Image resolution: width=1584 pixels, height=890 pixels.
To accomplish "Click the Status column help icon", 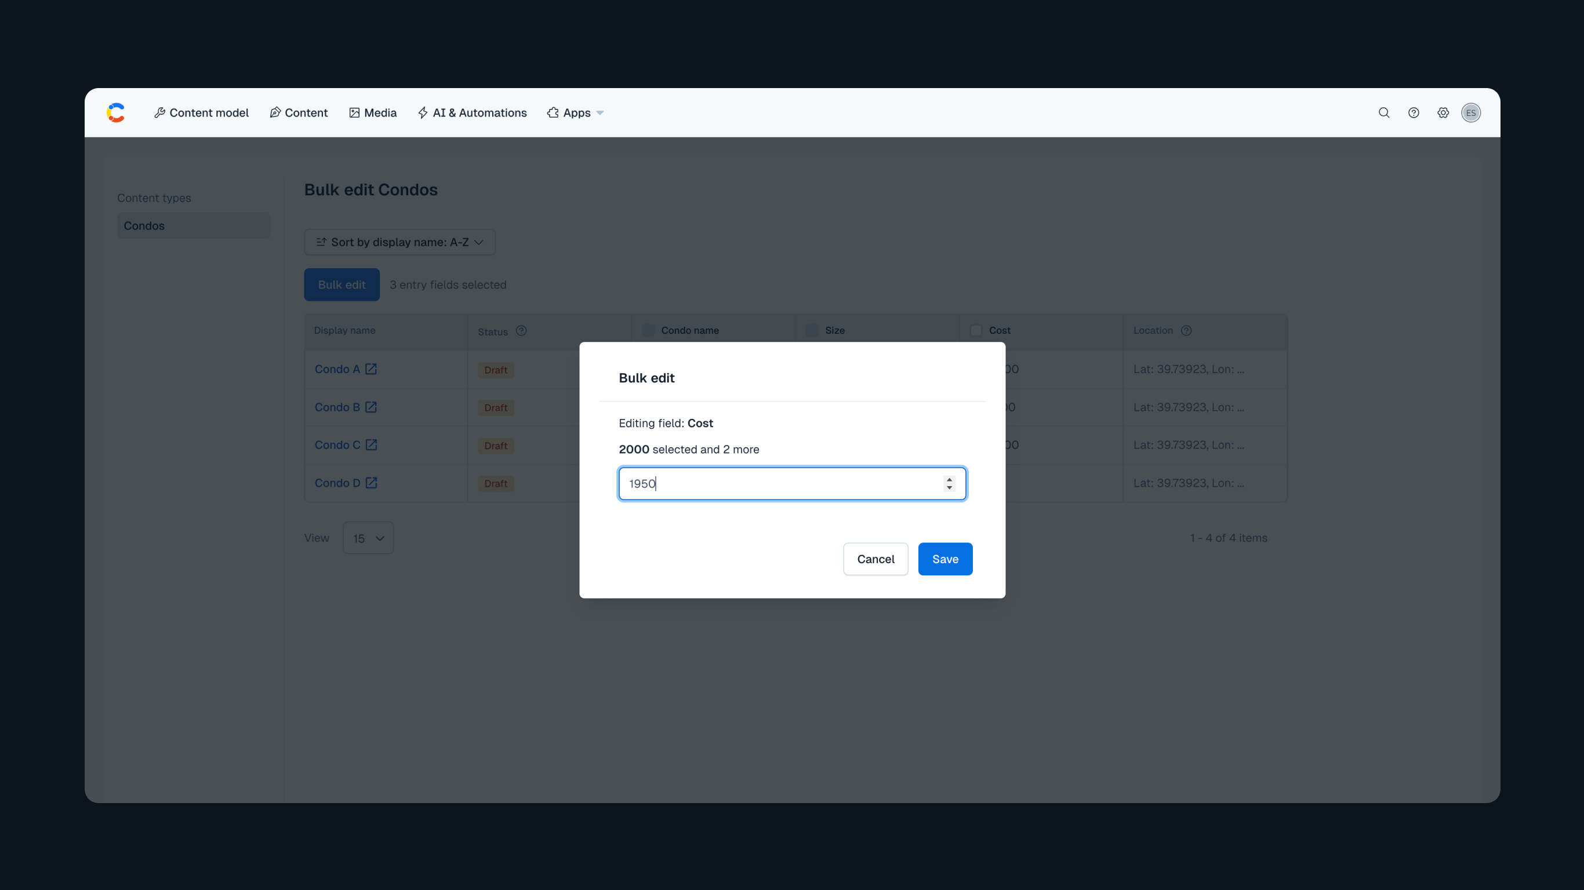I will pos(521,331).
